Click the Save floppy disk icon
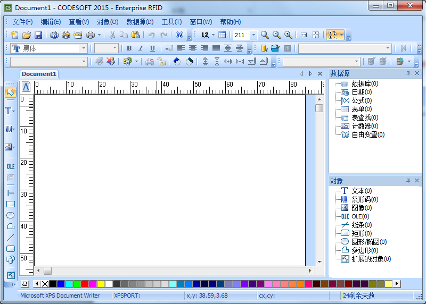 38,35
